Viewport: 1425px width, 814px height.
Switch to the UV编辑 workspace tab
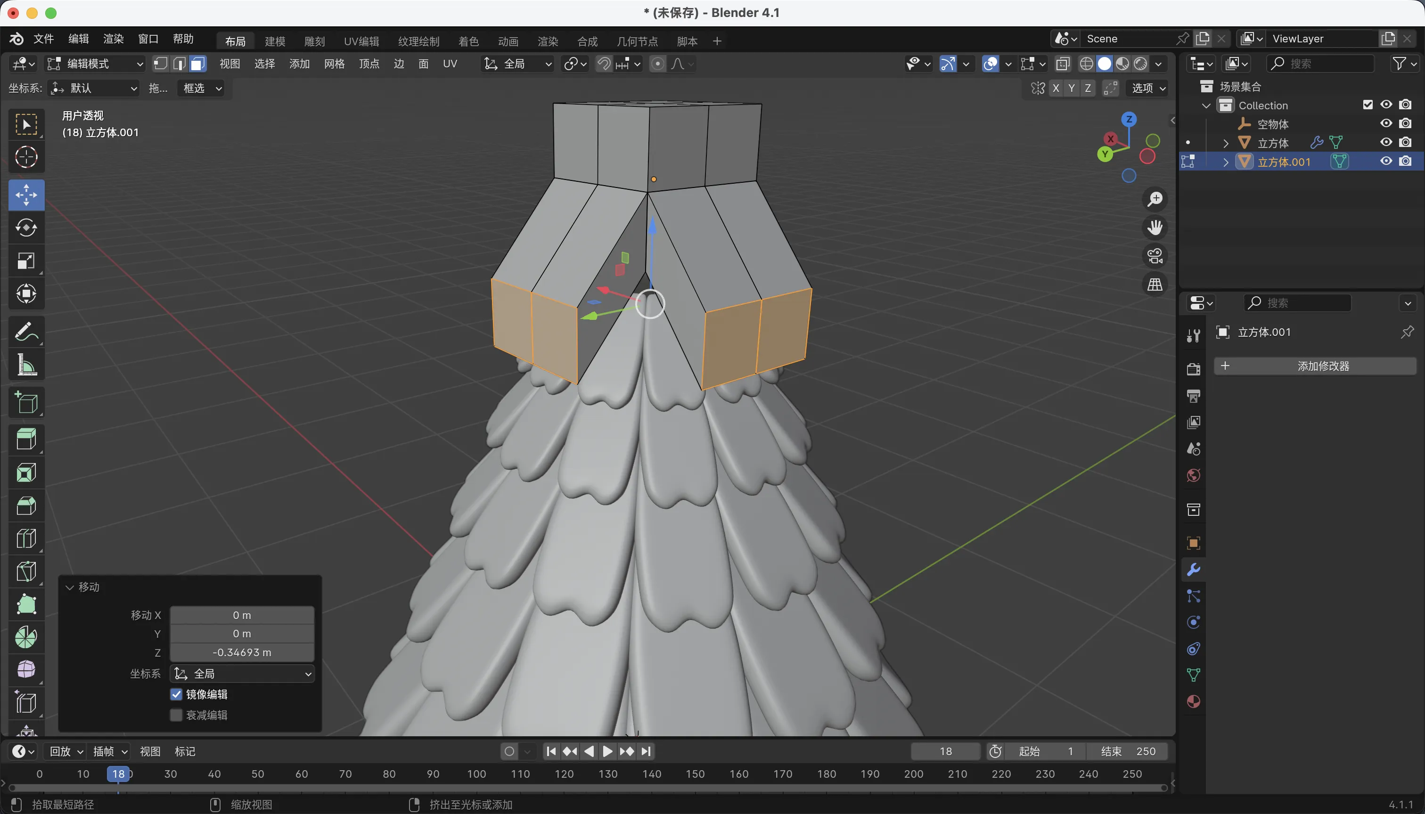point(361,41)
